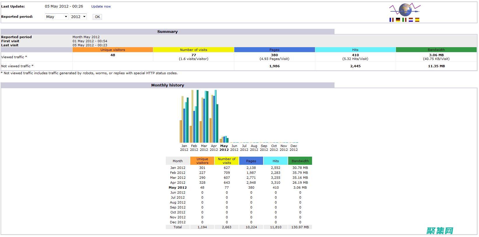Viewport: 479px width, 237px height.
Task: Click the yellow Number of visits summary header
Action: [x=193, y=50]
